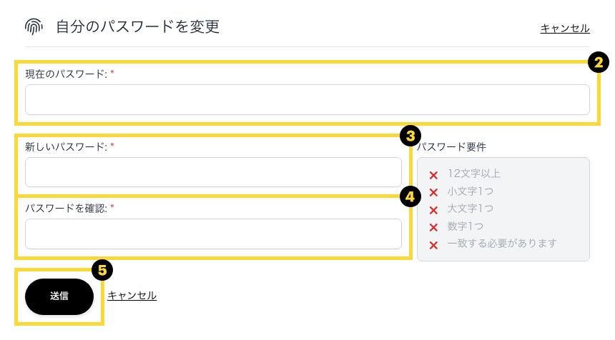Image resolution: width=615 pixels, height=340 pixels.
Task: Click the numbered badge 4 callout
Action: pos(410,196)
